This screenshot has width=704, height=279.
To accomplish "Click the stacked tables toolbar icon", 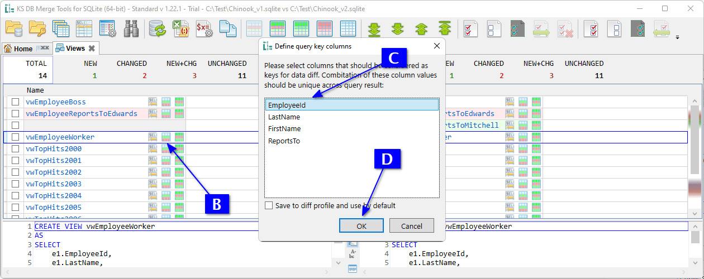I will pos(60,28).
